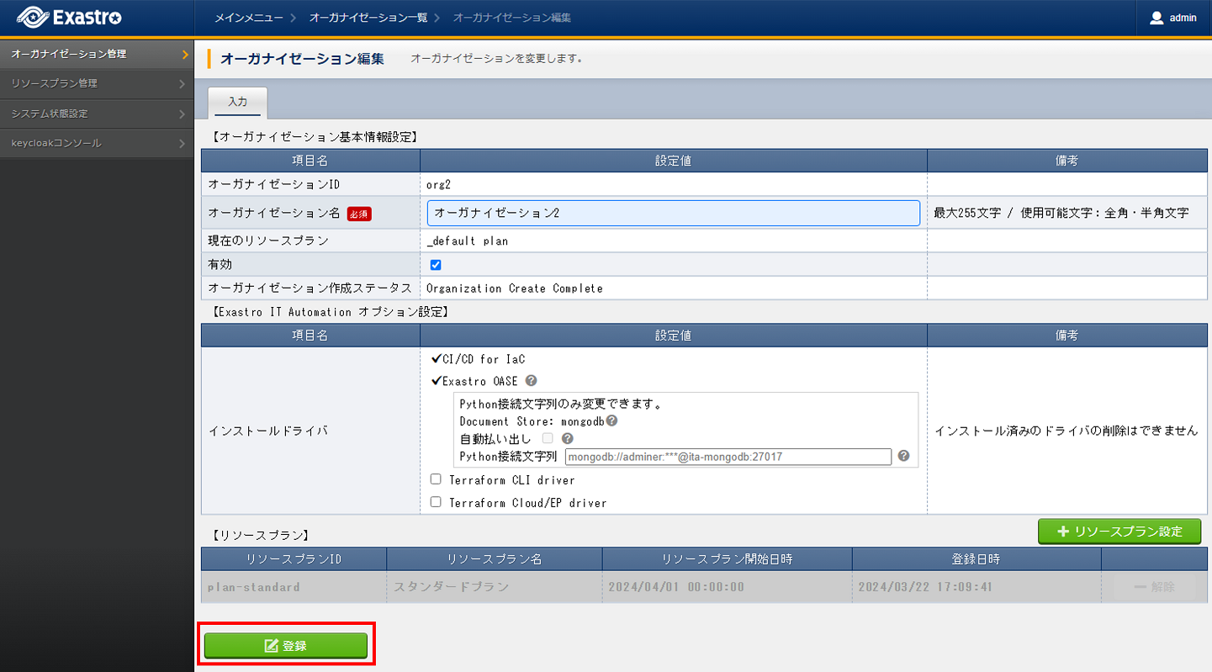
Task: Open リソースプラン管理 menu item
Action: pyautogui.click(x=97, y=83)
